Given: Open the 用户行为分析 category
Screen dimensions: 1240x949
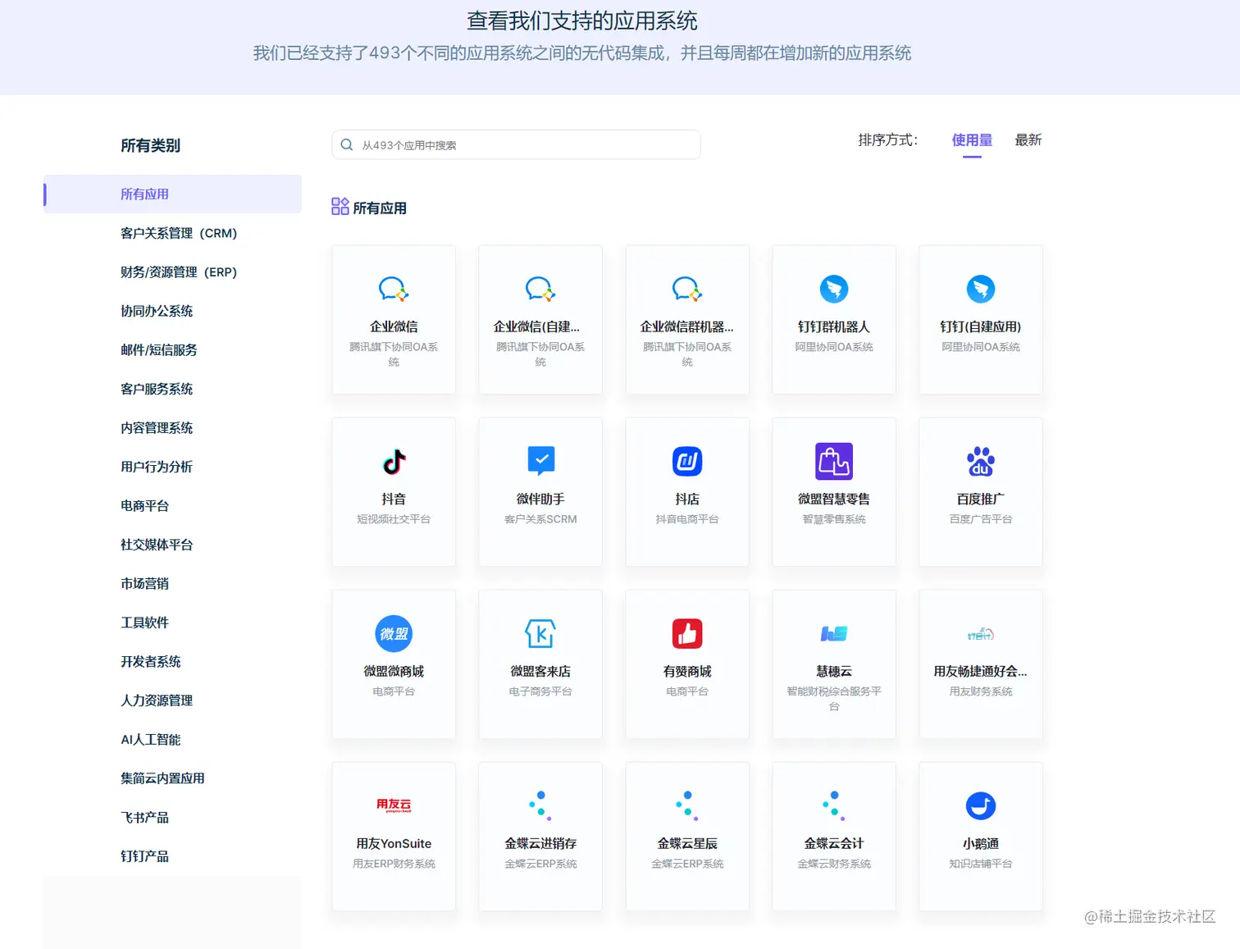Looking at the screenshot, I should point(157,467).
